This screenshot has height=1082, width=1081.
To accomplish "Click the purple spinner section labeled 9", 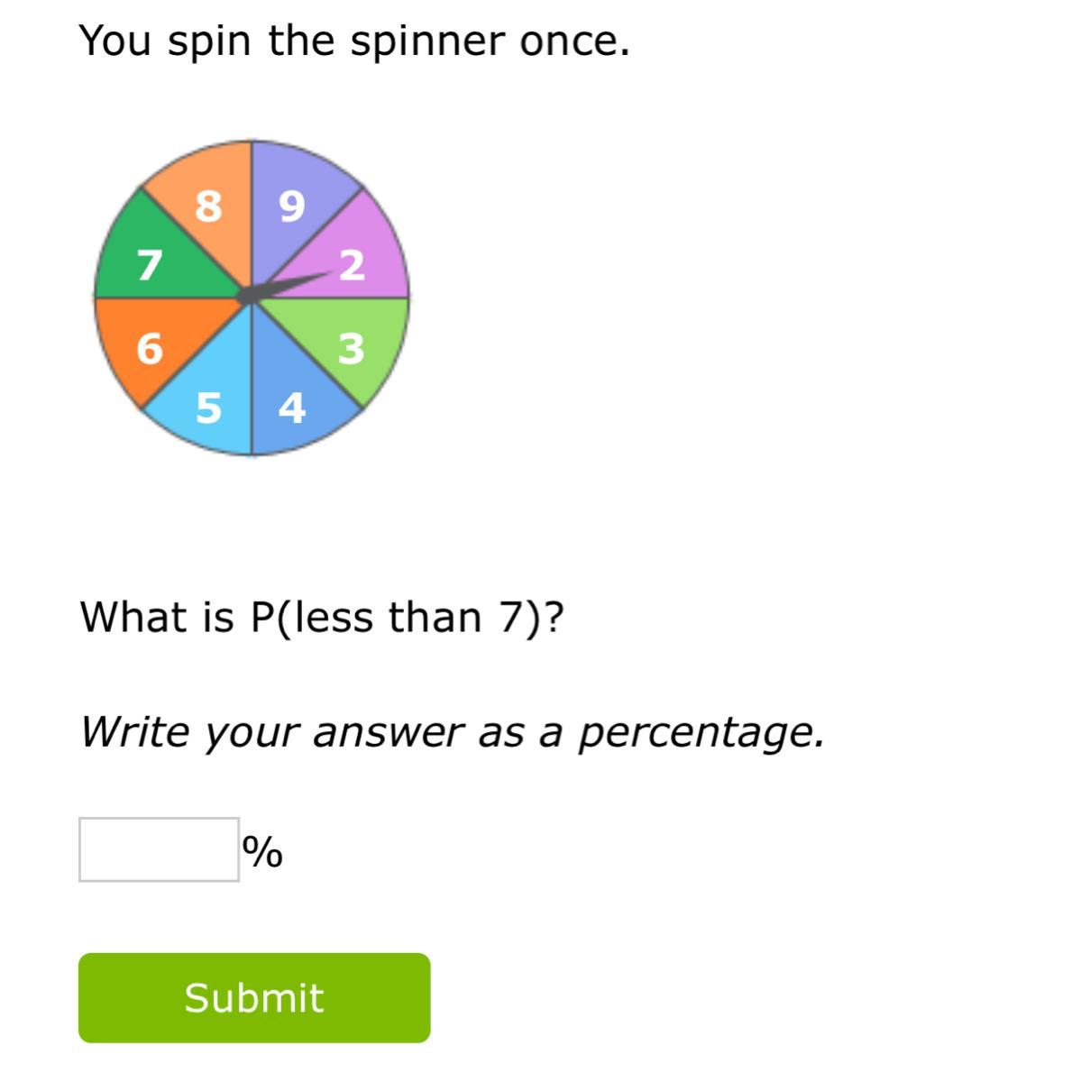I will (293, 206).
